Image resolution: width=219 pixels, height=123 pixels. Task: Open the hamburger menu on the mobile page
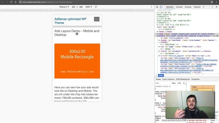[x=96, y=19]
